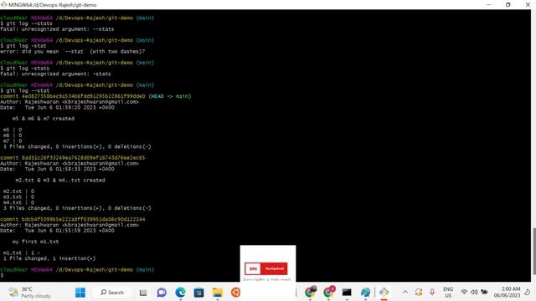Click the commit hash starting 4e0827
This screenshot has height=301, width=536.
coord(84,96)
